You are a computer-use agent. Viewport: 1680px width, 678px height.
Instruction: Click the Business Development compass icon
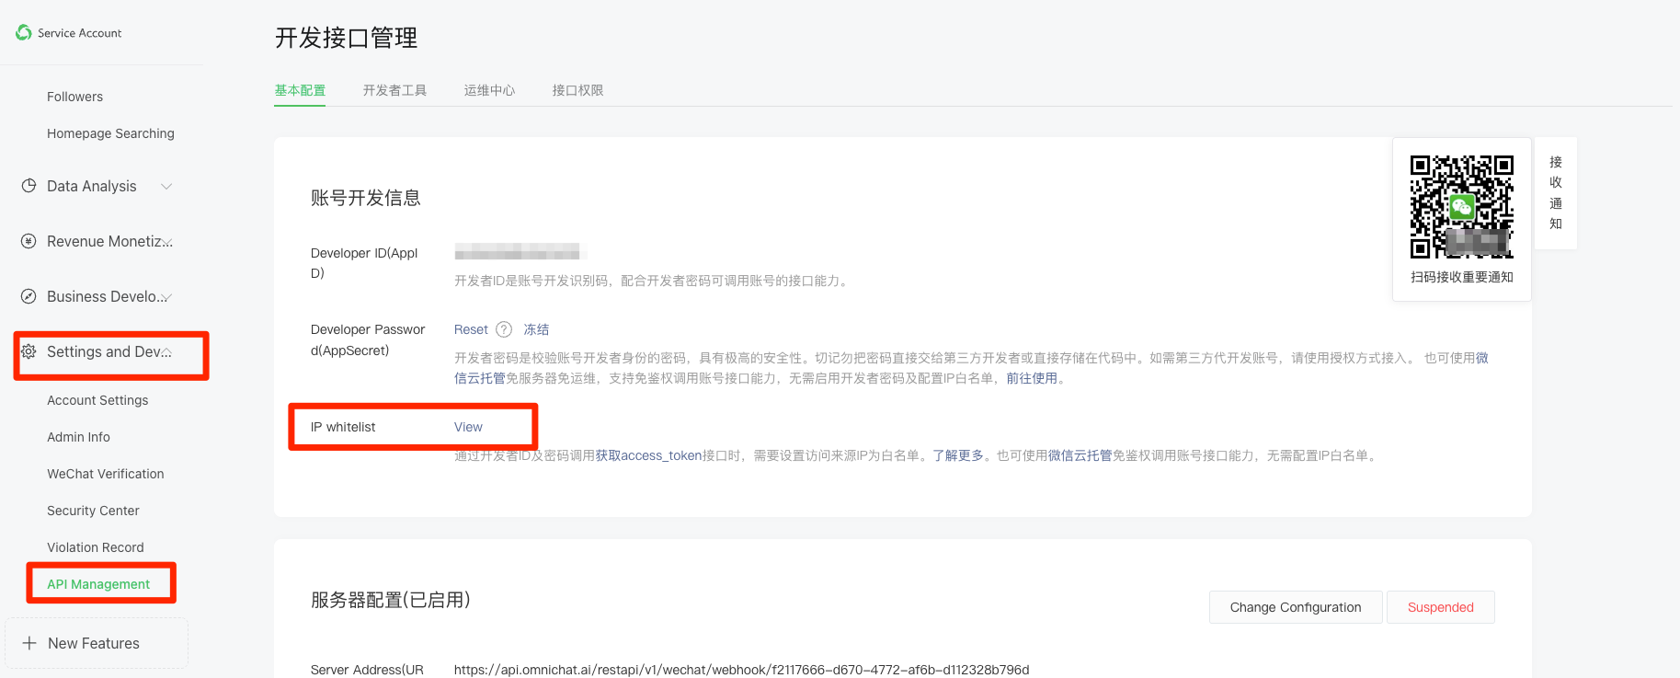[29, 296]
